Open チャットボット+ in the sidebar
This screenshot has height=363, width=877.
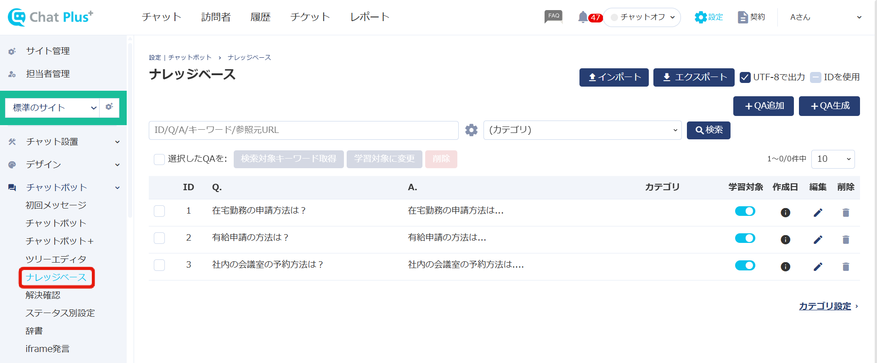pyautogui.click(x=60, y=241)
